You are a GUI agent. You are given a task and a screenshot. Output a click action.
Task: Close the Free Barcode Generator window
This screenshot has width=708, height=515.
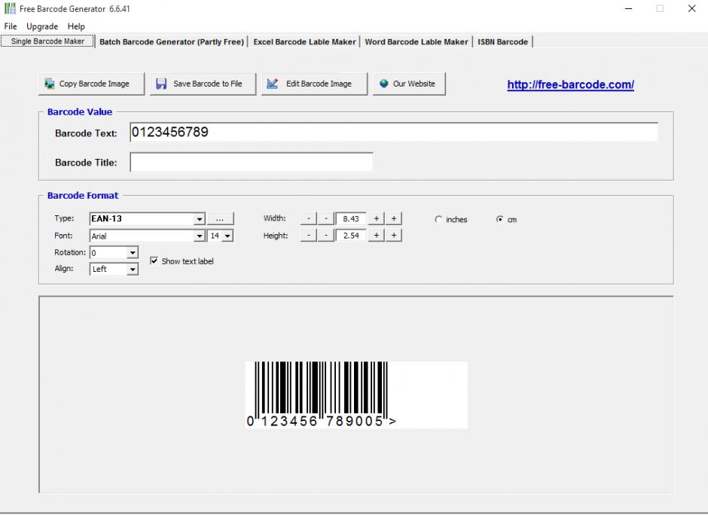click(691, 8)
